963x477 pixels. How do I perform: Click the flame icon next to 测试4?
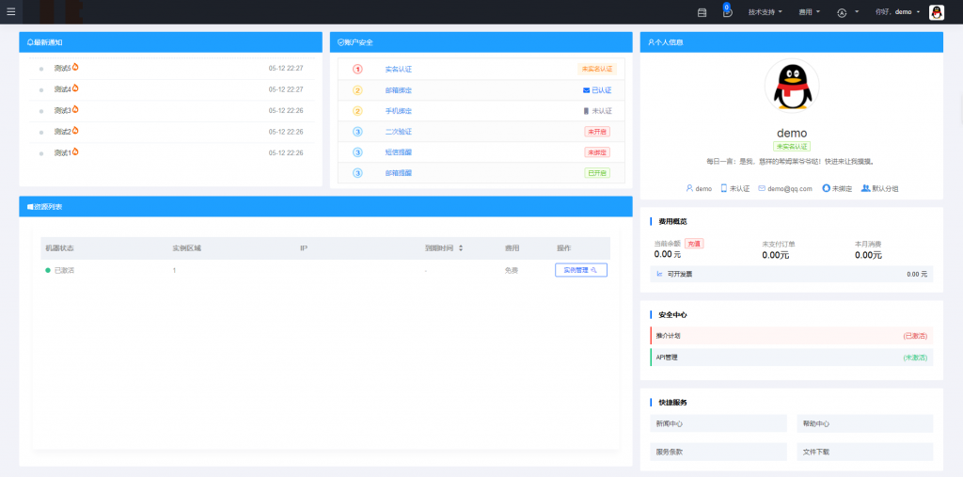click(x=75, y=88)
